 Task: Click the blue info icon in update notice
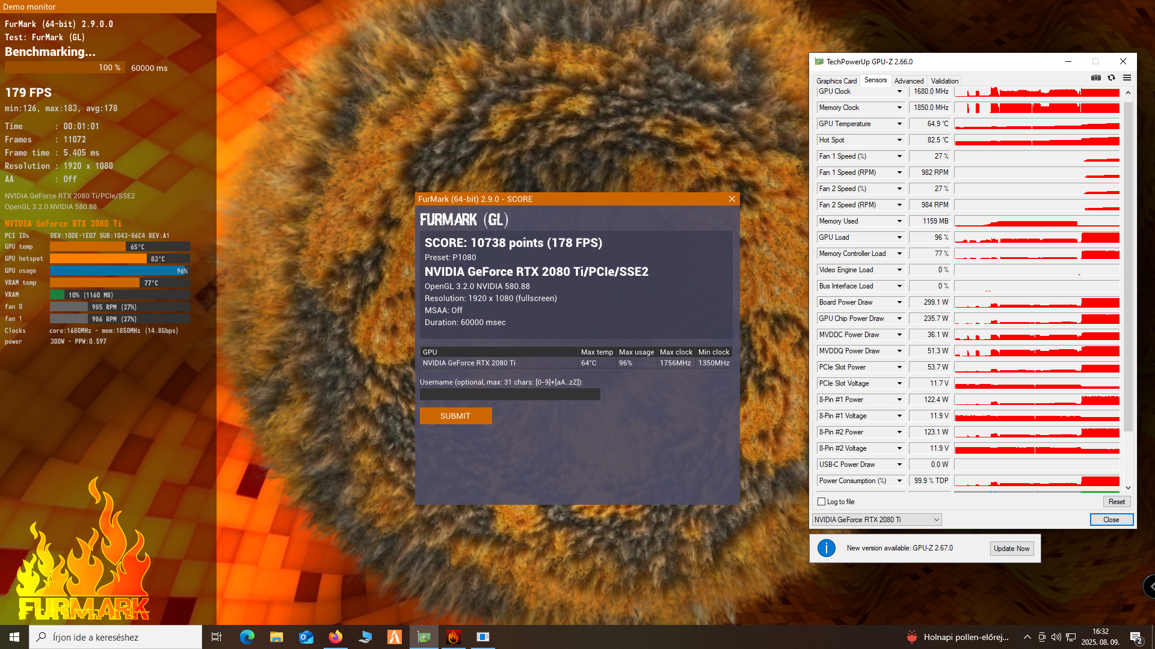[x=827, y=548]
